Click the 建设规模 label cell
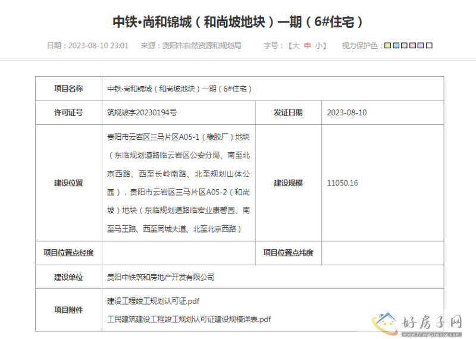The image size is (476, 339). [x=289, y=183]
